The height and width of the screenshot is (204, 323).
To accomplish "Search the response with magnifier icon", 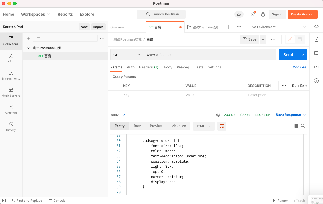I will 303,126.
